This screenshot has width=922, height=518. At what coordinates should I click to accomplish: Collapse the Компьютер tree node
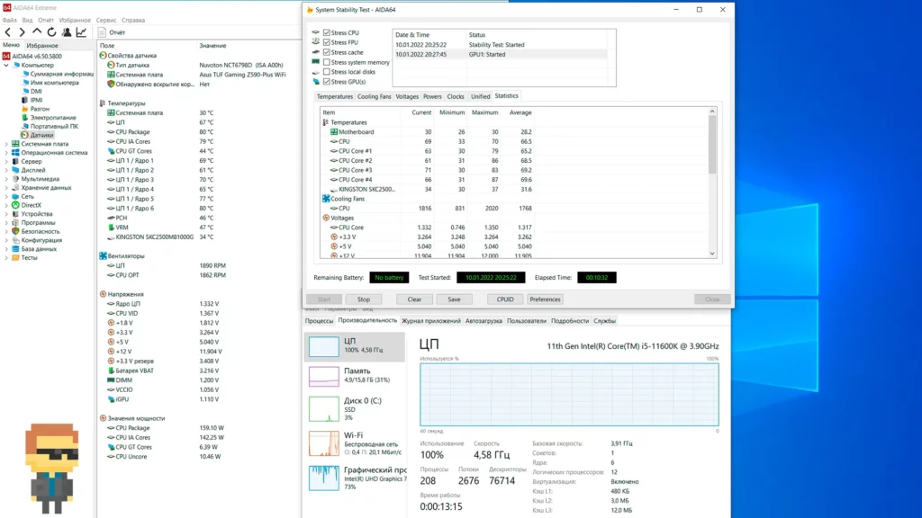[7, 65]
